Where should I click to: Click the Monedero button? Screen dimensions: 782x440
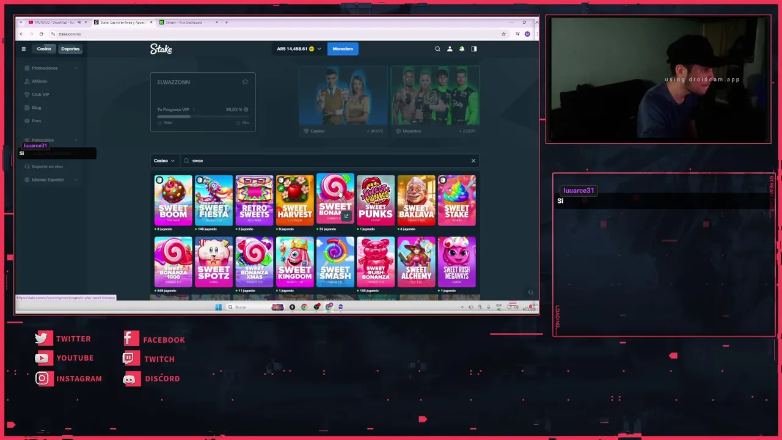click(343, 49)
